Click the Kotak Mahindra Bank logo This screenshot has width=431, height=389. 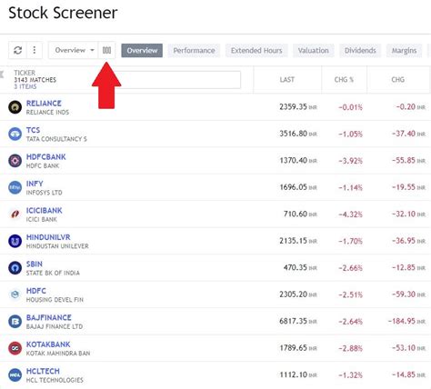point(15,348)
